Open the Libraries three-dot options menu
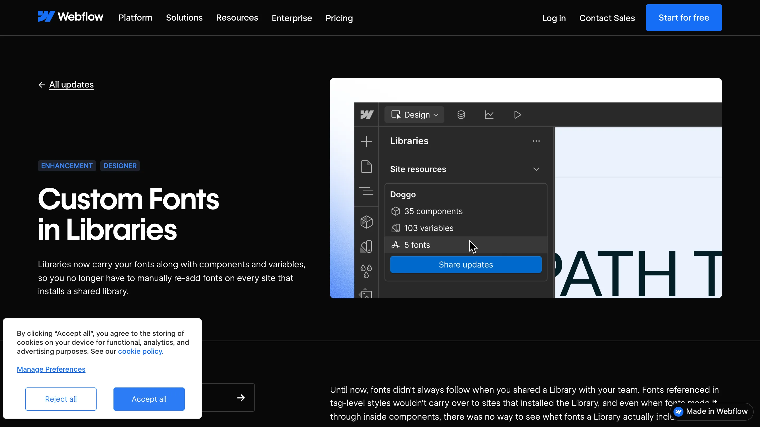The width and height of the screenshot is (760, 427). point(536,141)
